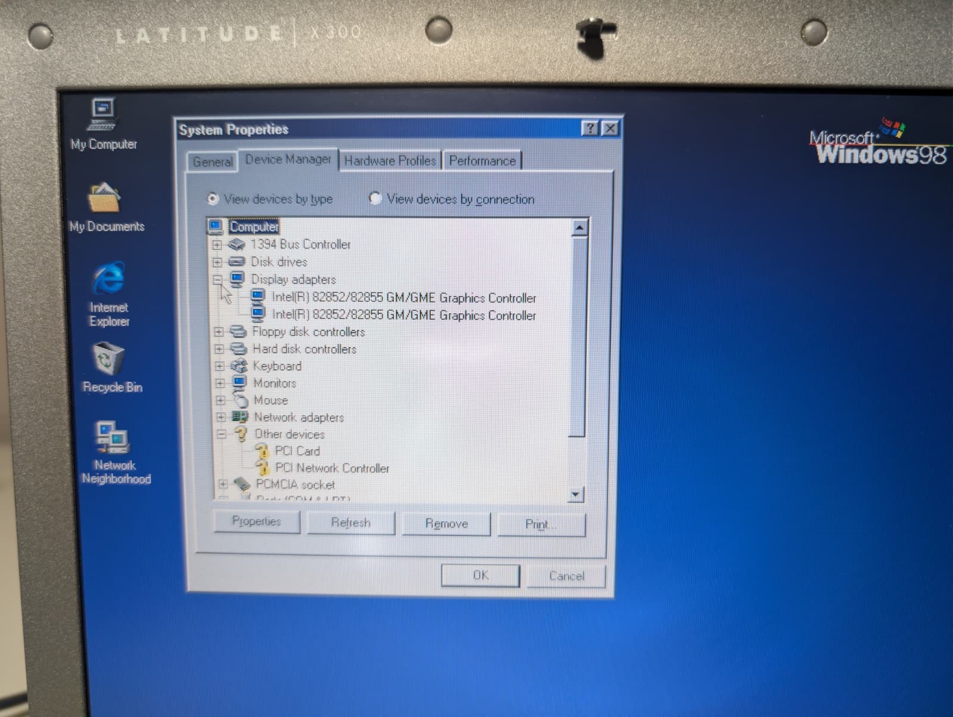Screen dimensions: 953x717
Task: Expand Hard disk controllers node
Action: [x=219, y=349]
